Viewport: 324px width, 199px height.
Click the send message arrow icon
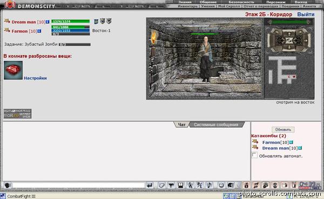(150, 185)
